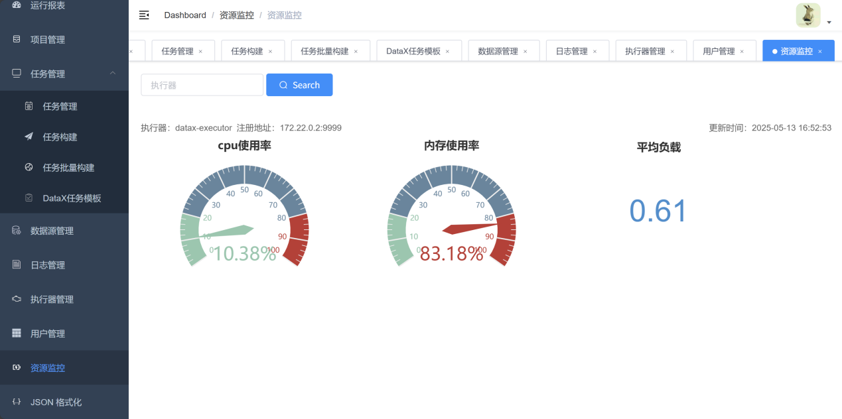This screenshot has width=842, height=419.
Task: Click the 日志管理 document icon
Action: [x=17, y=265]
